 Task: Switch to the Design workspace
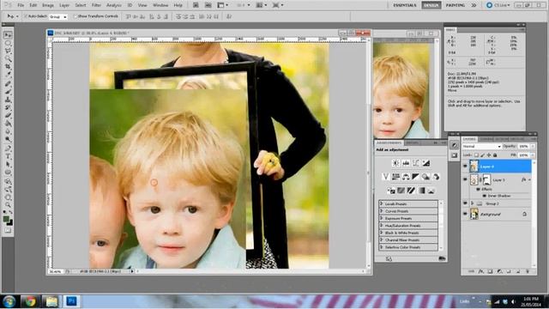(x=431, y=5)
